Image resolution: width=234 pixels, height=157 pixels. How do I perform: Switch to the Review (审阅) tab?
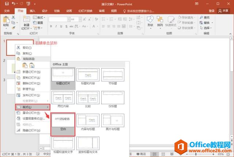pyautogui.click(x=102, y=11)
